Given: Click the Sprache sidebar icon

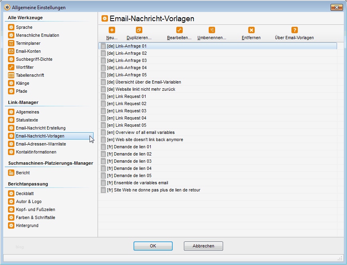Looking at the screenshot, I should (11, 27).
